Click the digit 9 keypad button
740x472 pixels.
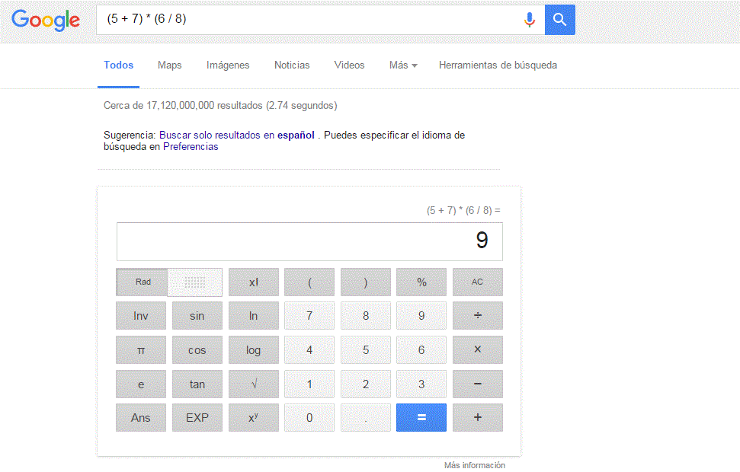pyautogui.click(x=421, y=315)
